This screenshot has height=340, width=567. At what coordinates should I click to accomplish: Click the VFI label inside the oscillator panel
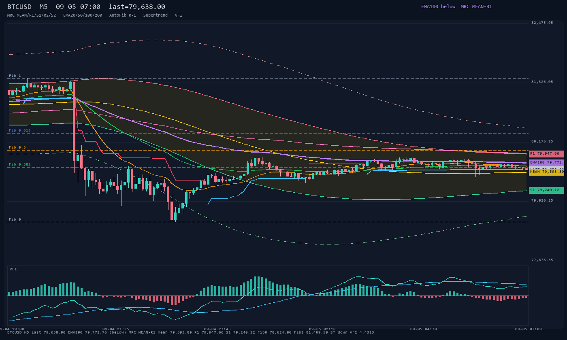pos(13,269)
